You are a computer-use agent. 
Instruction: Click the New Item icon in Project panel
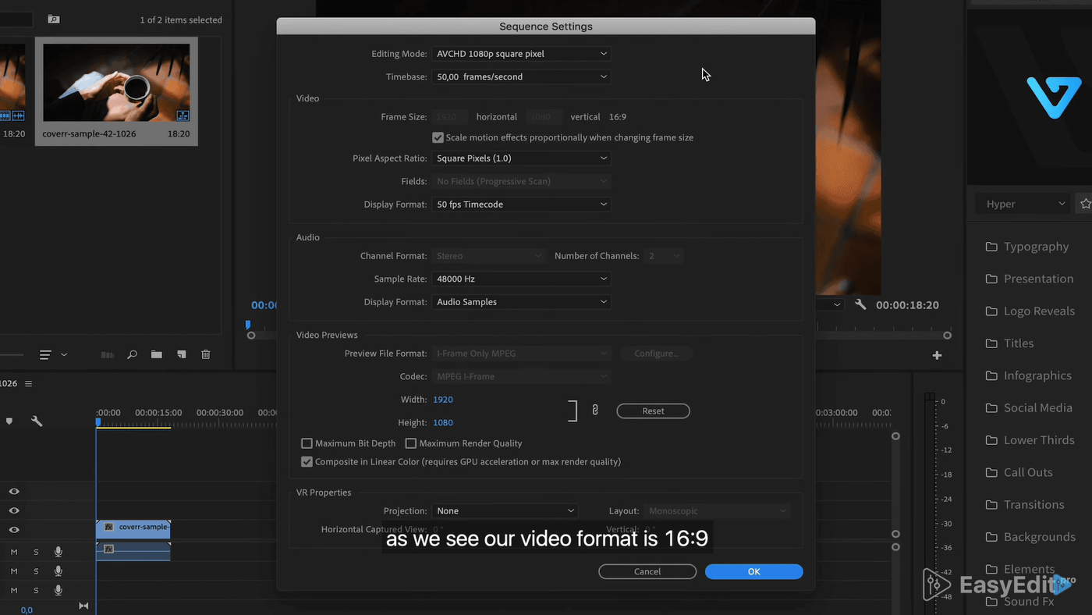[x=182, y=354]
